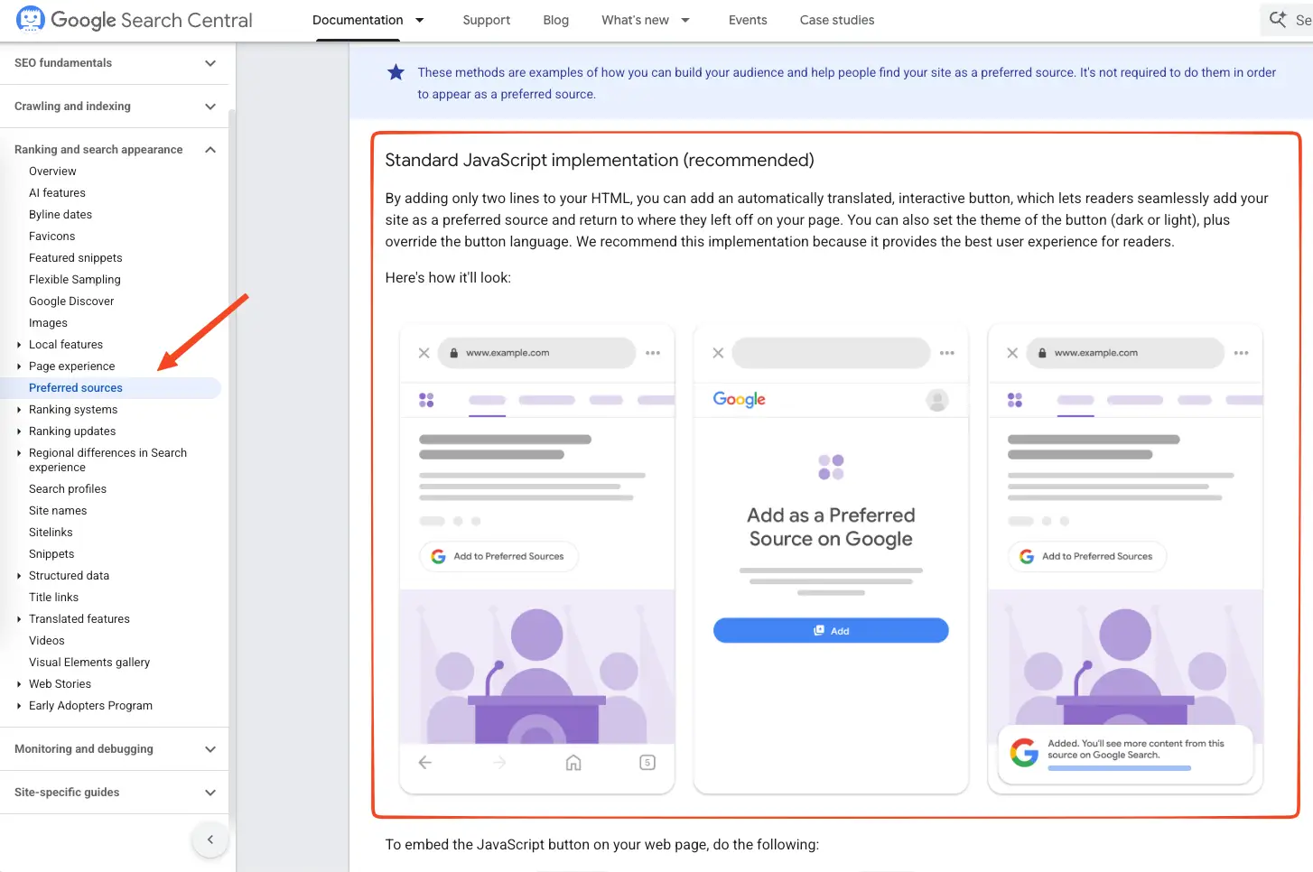The width and height of the screenshot is (1313, 872).
Task: Open the search icon in the header
Action: [x=1278, y=20]
